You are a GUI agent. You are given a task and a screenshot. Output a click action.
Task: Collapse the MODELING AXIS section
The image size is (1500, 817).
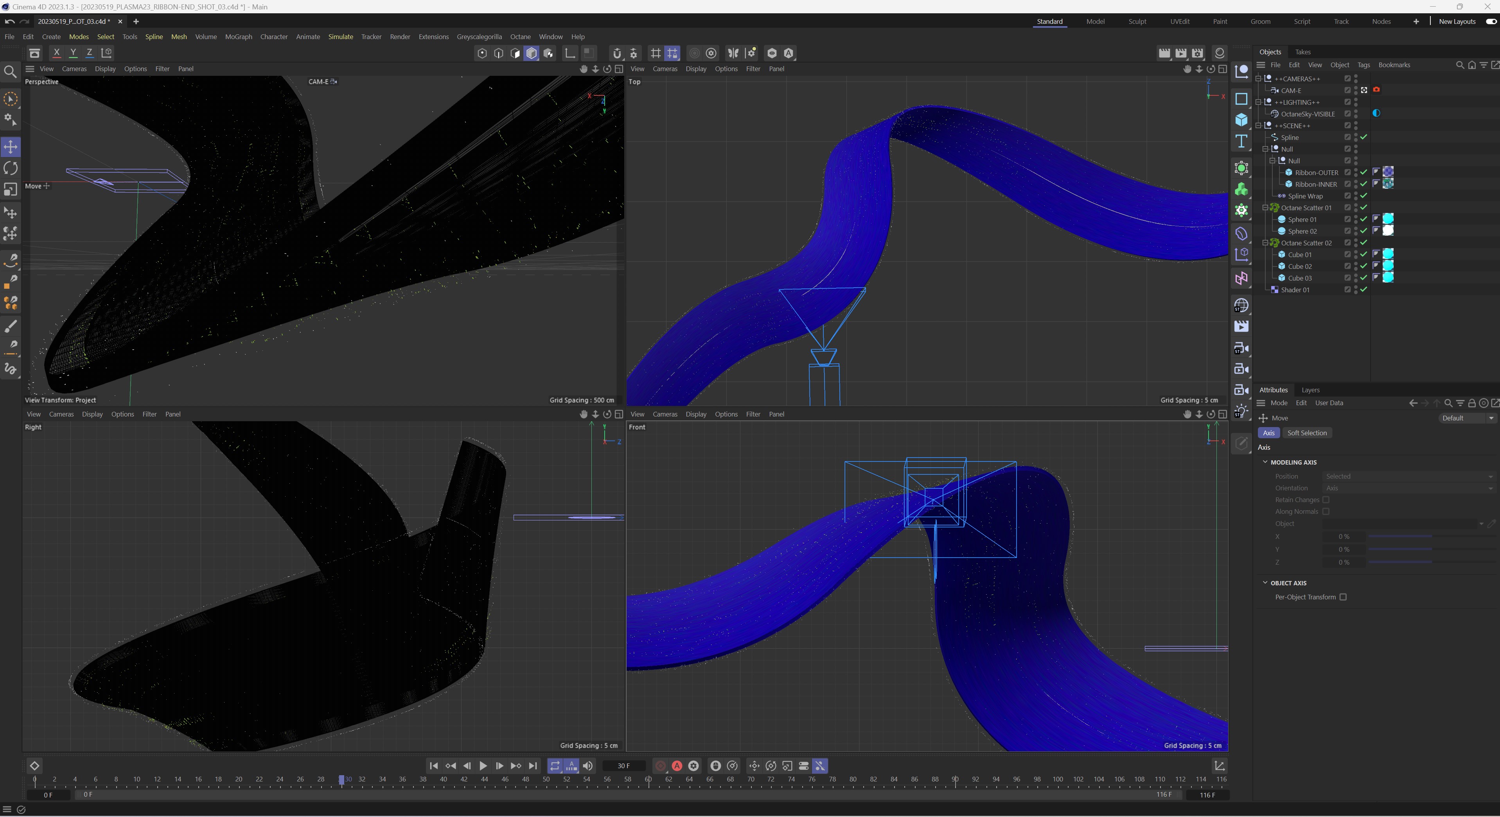(1265, 462)
